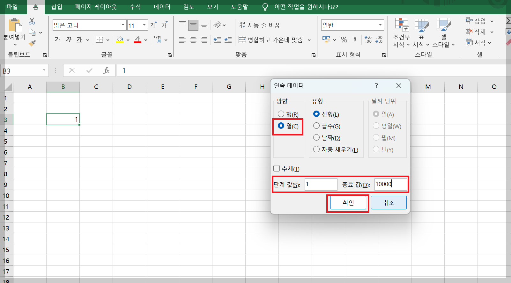
Task: Click the middle align icon
Action: (193, 25)
